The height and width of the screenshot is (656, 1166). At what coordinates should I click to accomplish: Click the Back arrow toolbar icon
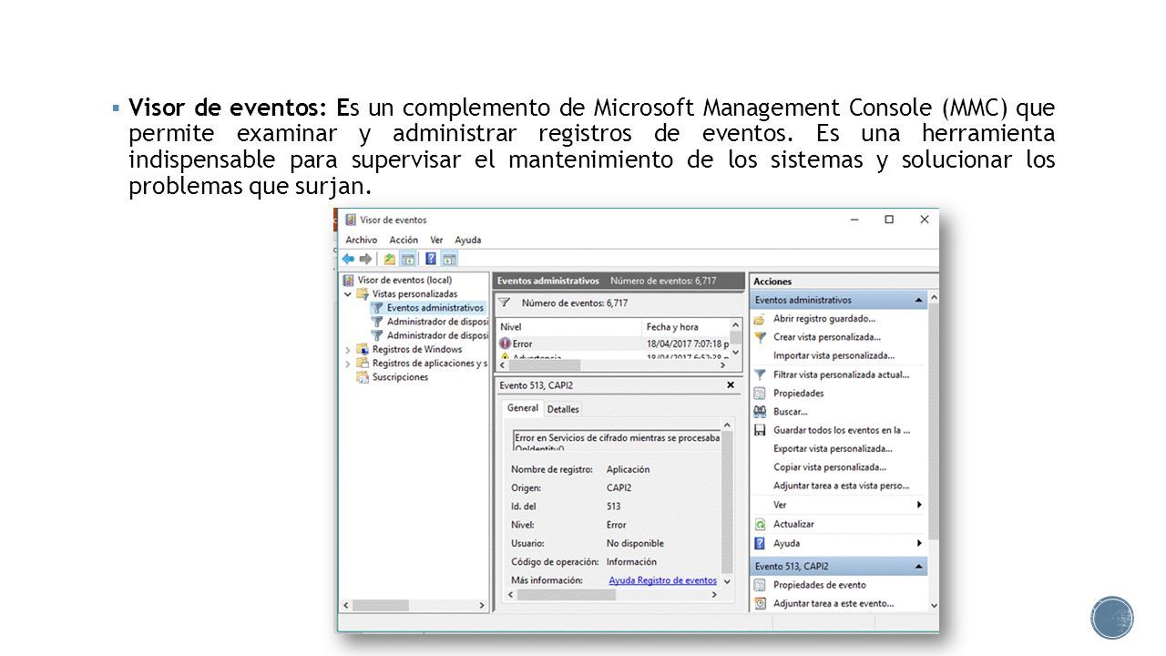(348, 259)
